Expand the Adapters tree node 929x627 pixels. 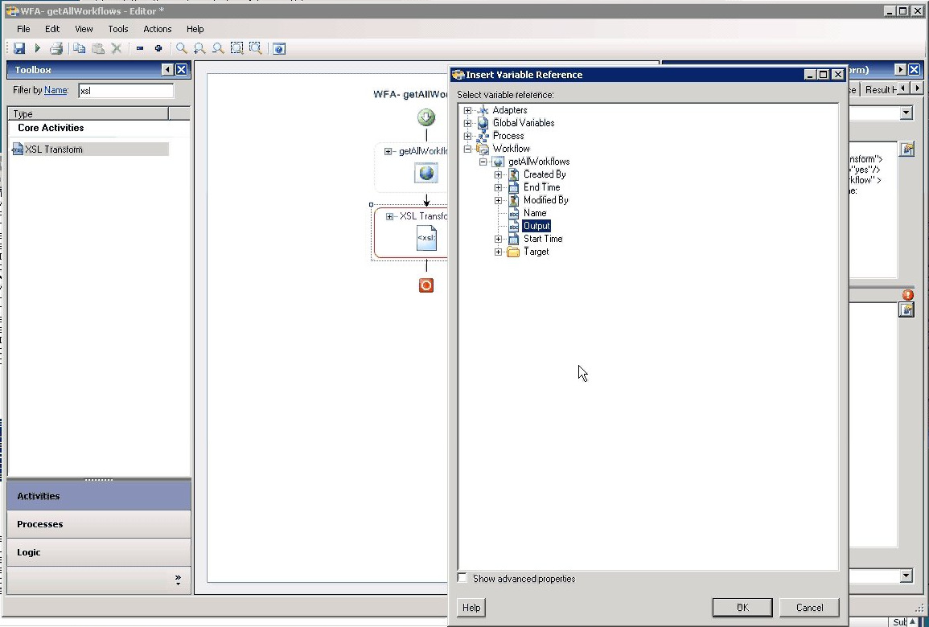[x=467, y=110]
